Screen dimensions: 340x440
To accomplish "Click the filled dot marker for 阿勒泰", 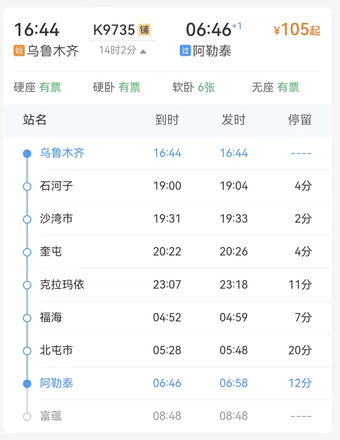I will tap(27, 383).
